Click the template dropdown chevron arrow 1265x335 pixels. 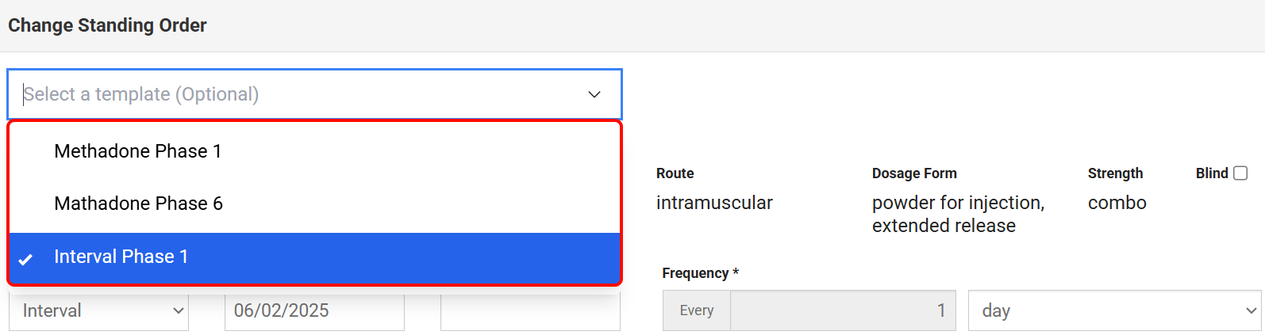point(594,94)
